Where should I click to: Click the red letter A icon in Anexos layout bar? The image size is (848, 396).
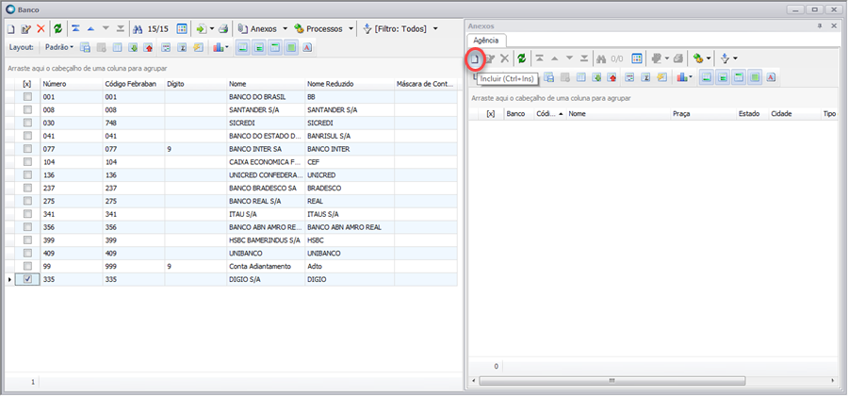(x=771, y=77)
